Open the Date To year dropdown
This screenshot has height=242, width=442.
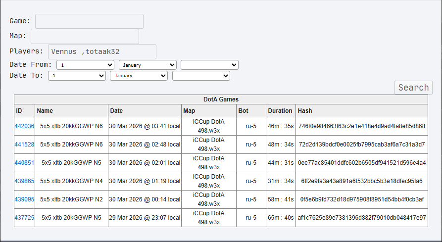[x=201, y=76]
